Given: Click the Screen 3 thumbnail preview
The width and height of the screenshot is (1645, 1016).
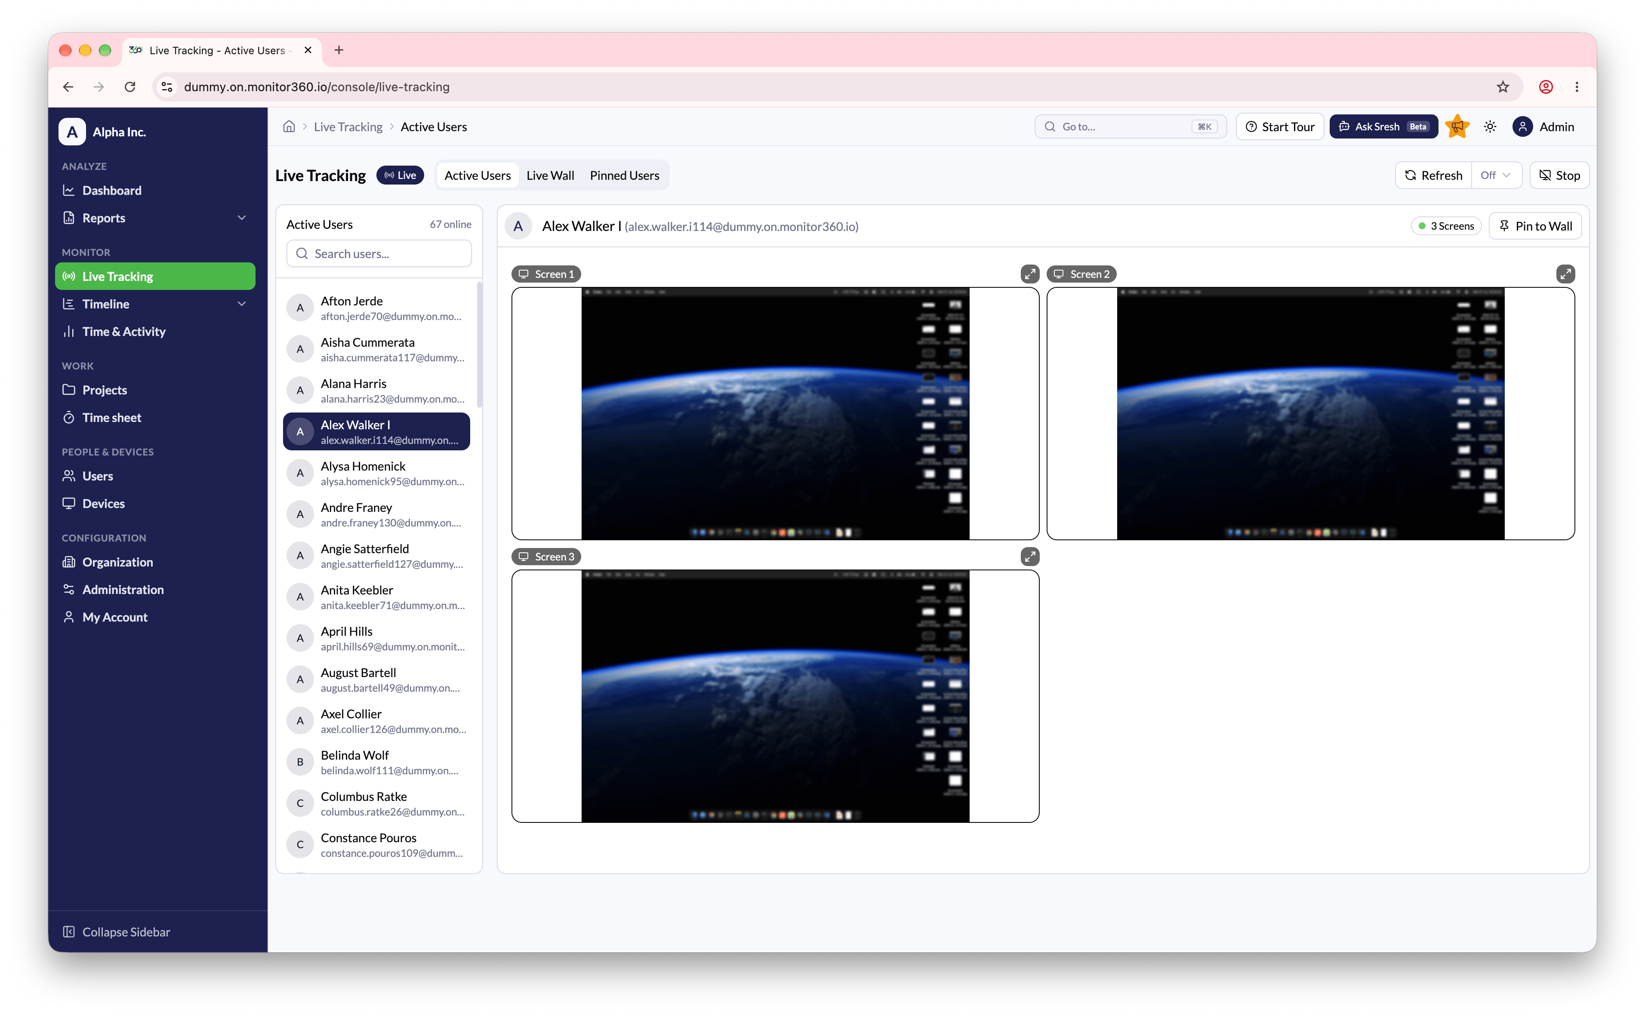Looking at the screenshot, I should tap(775, 696).
